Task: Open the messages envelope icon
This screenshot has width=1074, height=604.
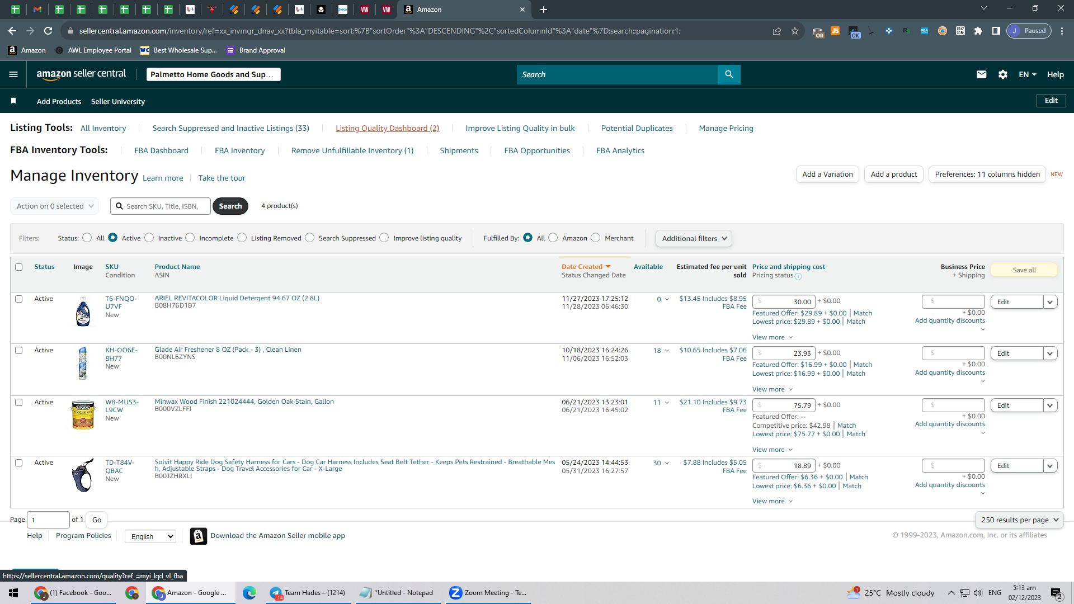Action: coord(982,74)
